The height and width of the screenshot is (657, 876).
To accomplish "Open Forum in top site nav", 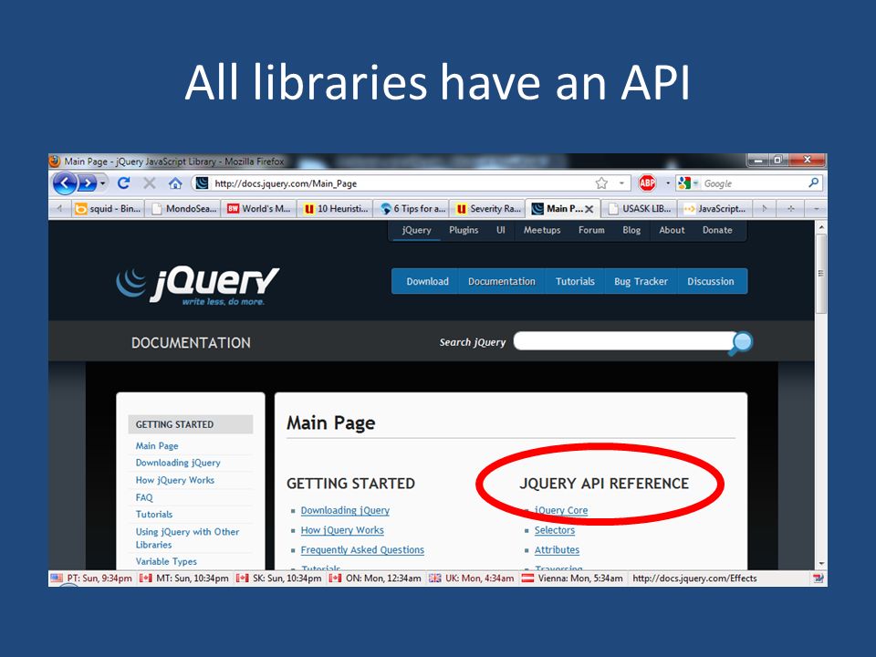I will click(591, 230).
